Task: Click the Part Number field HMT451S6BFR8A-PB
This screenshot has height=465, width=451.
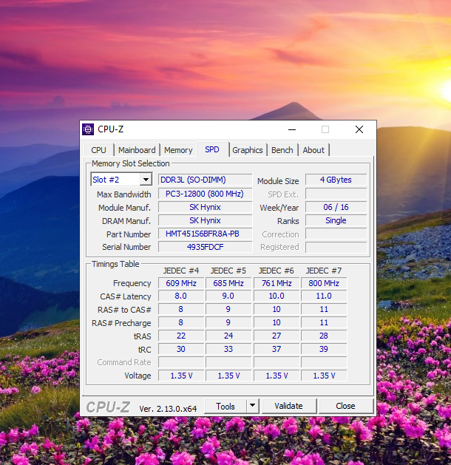Action: (203, 234)
